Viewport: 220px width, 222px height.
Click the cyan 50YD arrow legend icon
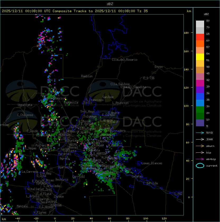pos(200,133)
